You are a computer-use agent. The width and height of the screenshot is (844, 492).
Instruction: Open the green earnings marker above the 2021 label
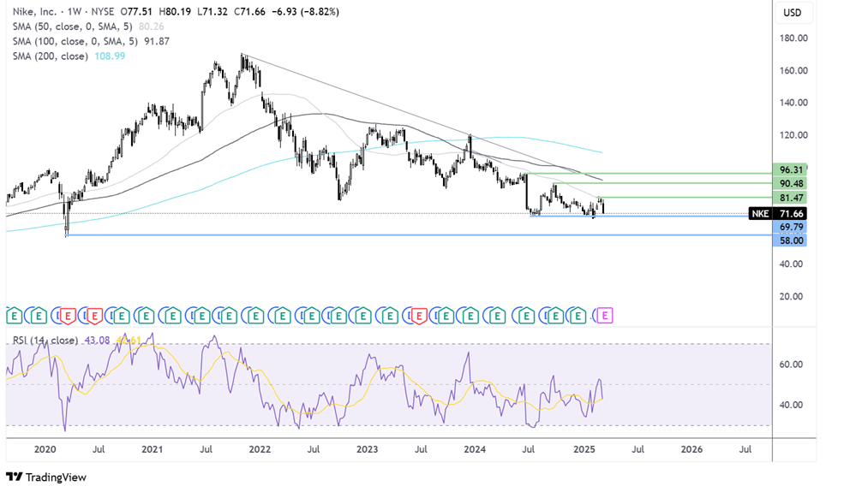tap(147, 316)
